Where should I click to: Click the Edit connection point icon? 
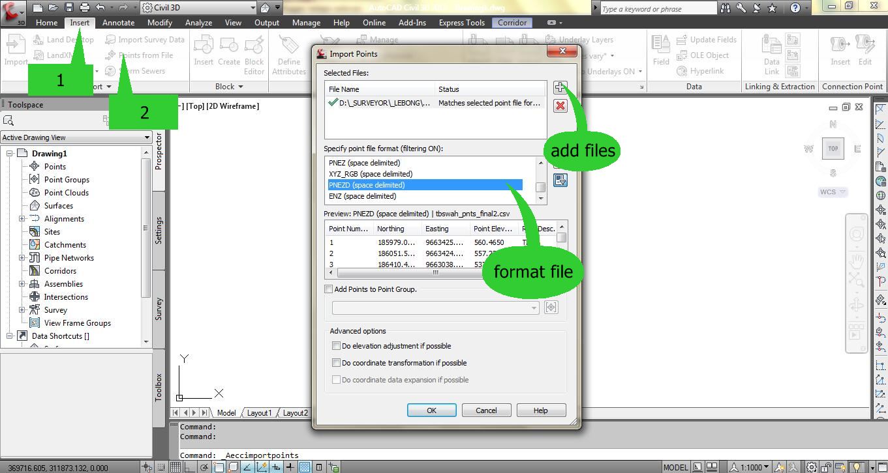[x=865, y=51]
